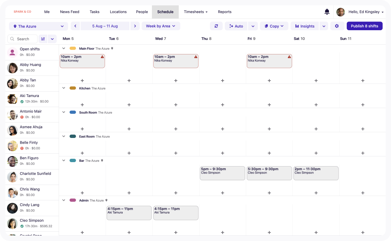Switch to the Timesheets menu
The height and width of the screenshot is (241, 391).
(195, 12)
